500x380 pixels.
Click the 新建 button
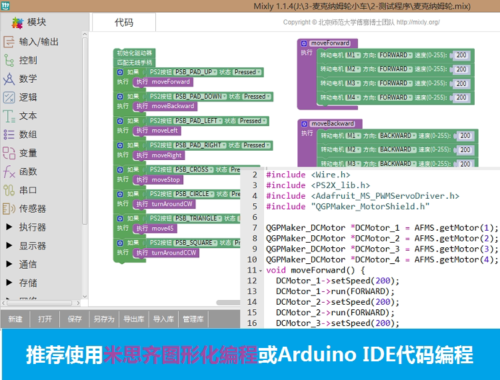coord(15,319)
